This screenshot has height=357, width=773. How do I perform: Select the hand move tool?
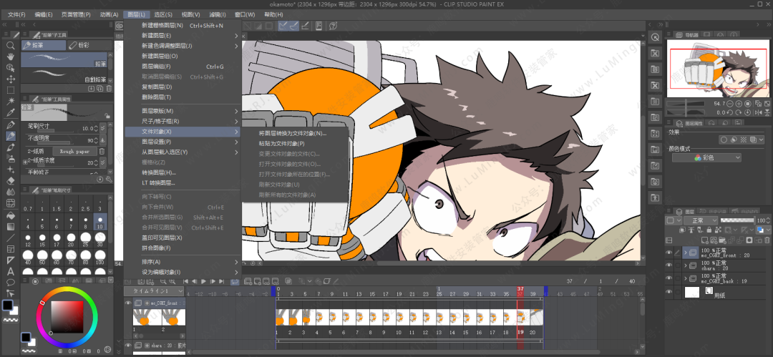coord(11,57)
